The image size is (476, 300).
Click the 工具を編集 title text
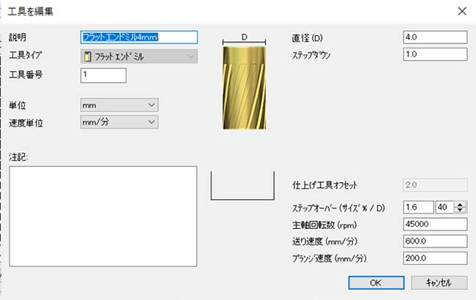point(30,12)
